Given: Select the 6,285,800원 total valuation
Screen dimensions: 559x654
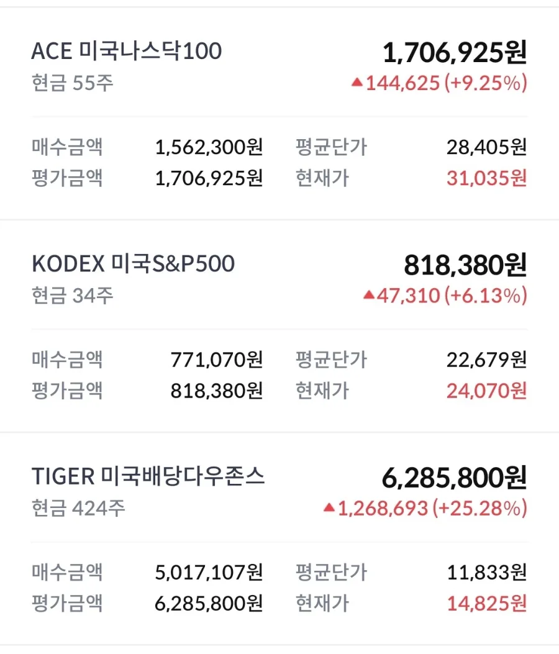Looking at the screenshot, I should 454,478.
